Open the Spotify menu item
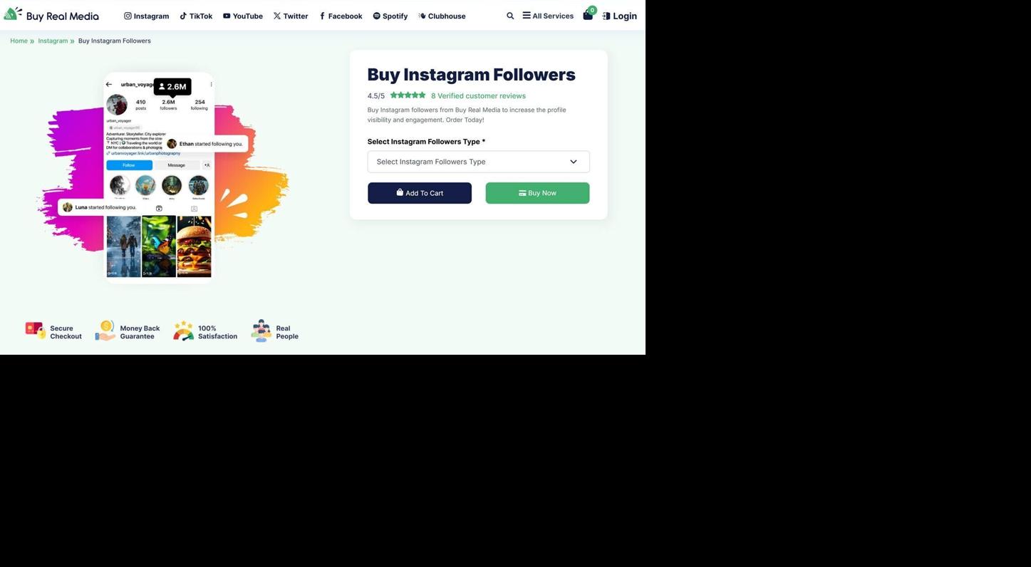 (x=390, y=16)
